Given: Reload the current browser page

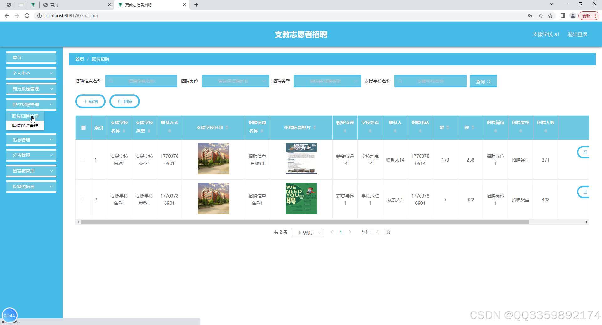Looking at the screenshot, I should (27, 16).
